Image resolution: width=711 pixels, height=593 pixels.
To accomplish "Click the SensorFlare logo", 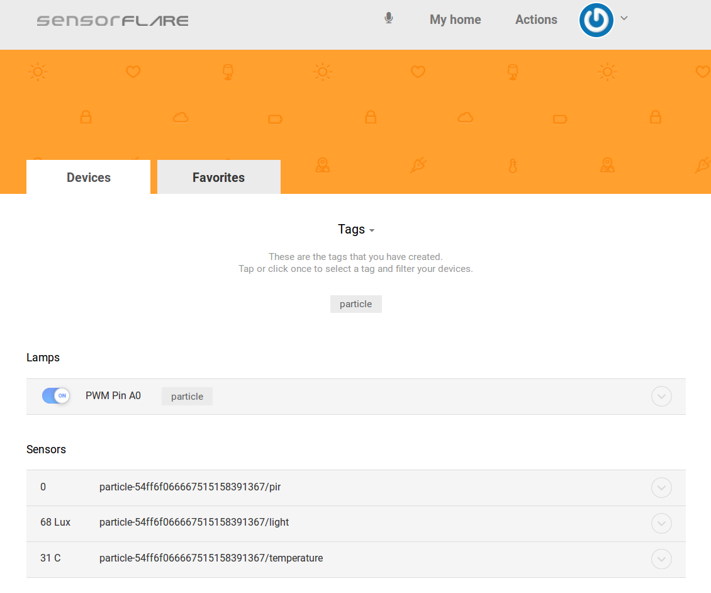I will pyautogui.click(x=112, y=20).
